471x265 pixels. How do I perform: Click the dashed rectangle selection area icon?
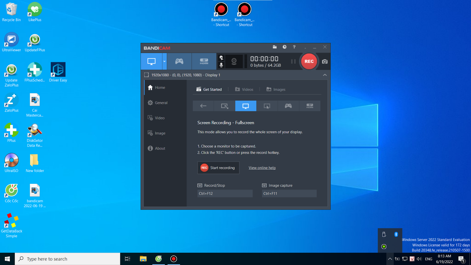pyautogui.click(x=146, y=75)
